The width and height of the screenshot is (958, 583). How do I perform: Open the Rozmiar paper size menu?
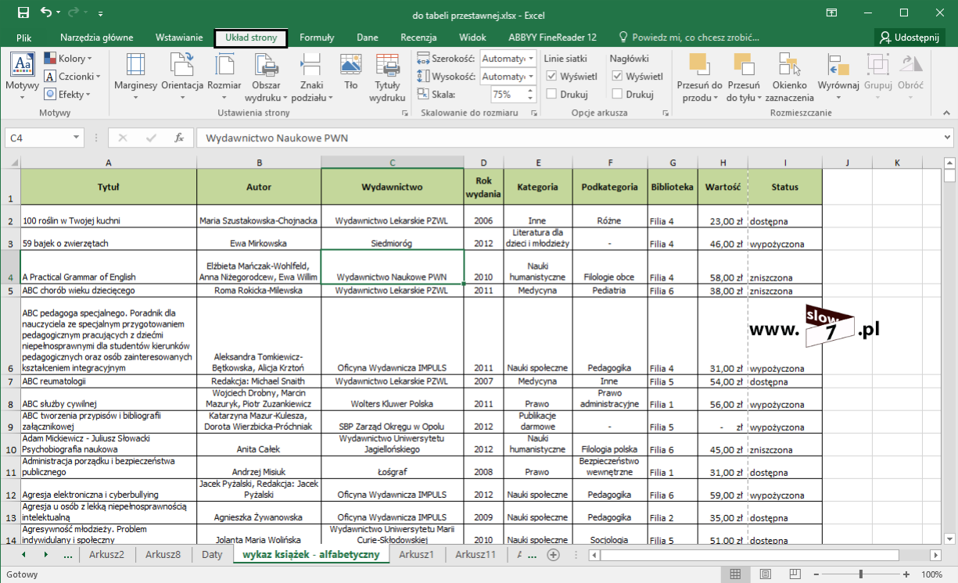pyautogui.click(x=224, y=76)
